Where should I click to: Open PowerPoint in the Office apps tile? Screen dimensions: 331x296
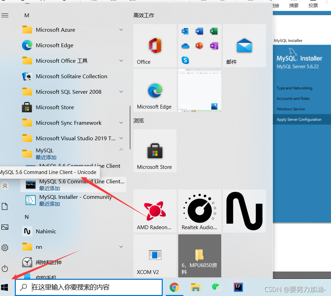point(199,46)
